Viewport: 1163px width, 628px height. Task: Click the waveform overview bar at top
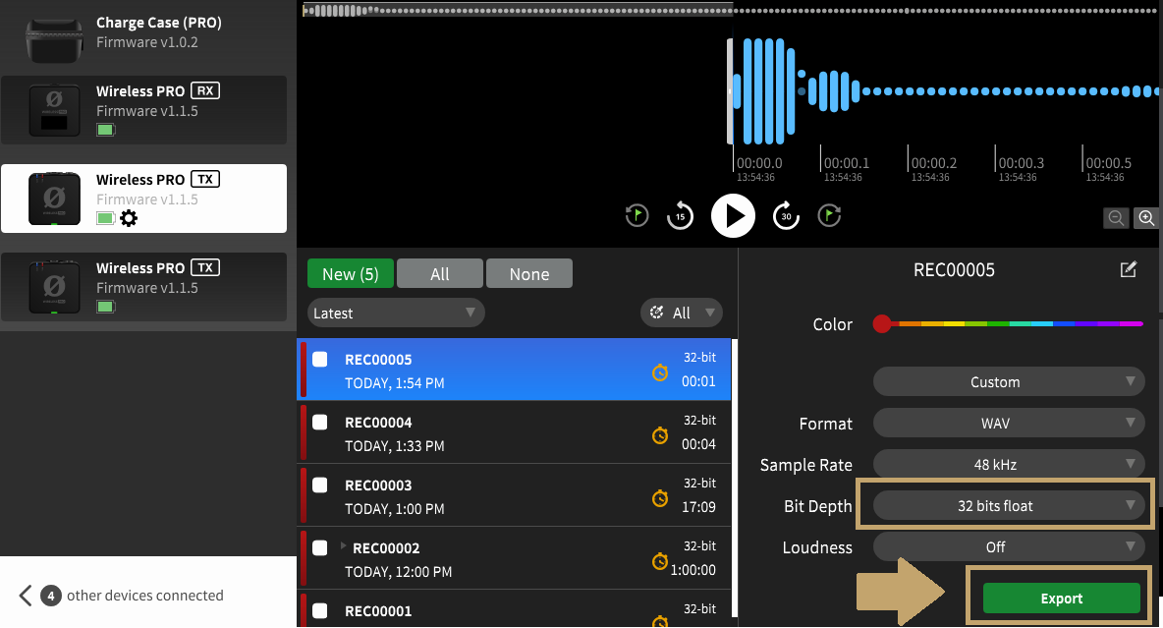(x=731, y=11)
